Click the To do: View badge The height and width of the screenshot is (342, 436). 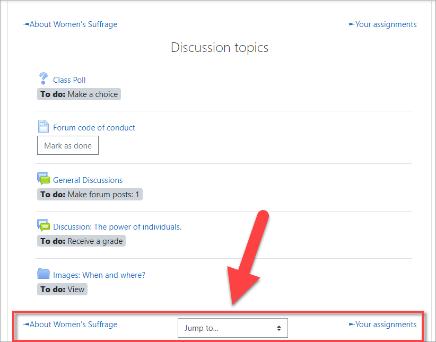(x=62, y=290)
